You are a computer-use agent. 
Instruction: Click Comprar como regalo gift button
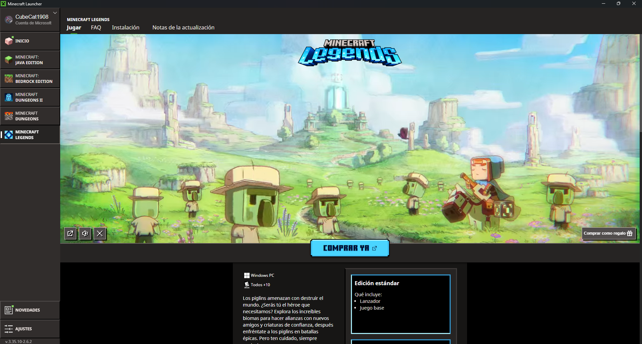[x=608, y=233]
